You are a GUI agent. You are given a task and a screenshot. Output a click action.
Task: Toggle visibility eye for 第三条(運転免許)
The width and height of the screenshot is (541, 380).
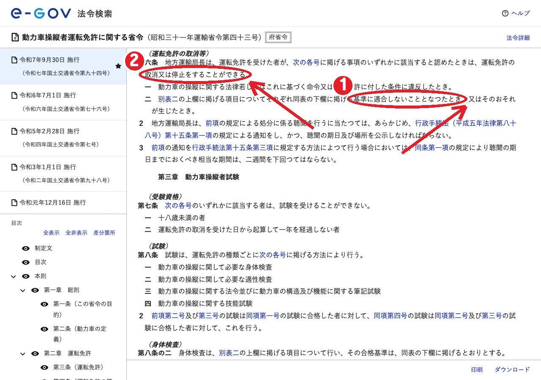pos(44,367)
